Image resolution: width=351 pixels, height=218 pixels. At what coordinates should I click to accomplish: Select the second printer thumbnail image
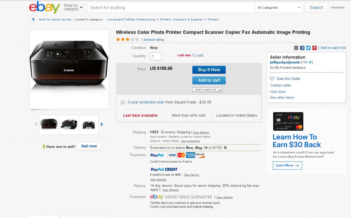(69, 125)
